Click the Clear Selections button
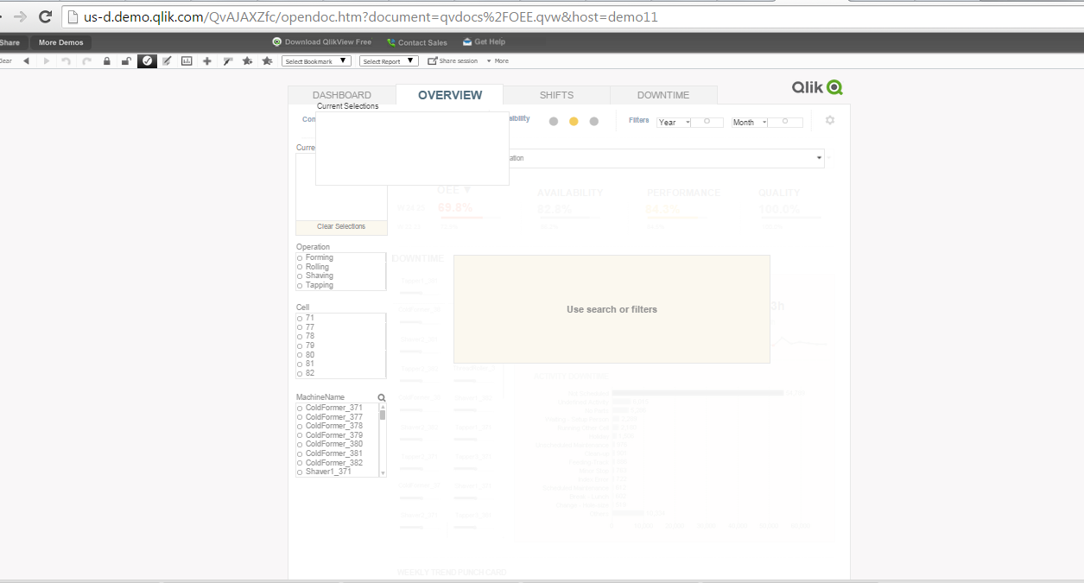The height and width of the screenshot is (583, 1084). point(341,226)
